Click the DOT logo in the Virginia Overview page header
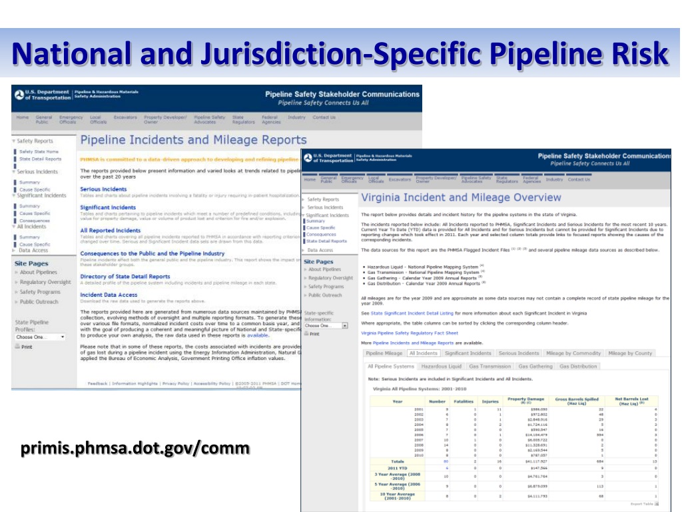This screenshot has height=512, width=682. click(308, 158)
